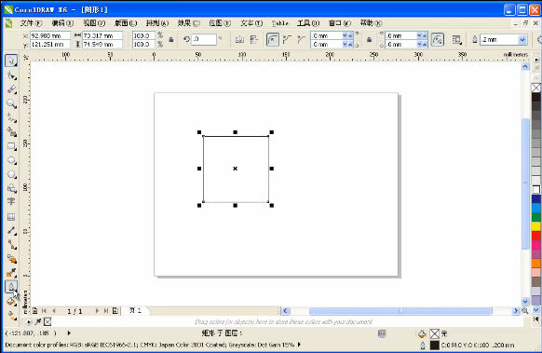
Task: Select the Color Eyedropper tool
Action: coord(11,273)
